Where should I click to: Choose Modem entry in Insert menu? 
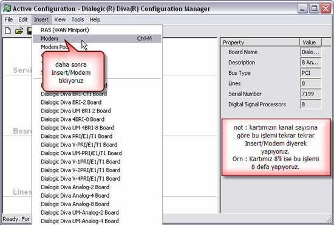[x=97, y=38]
